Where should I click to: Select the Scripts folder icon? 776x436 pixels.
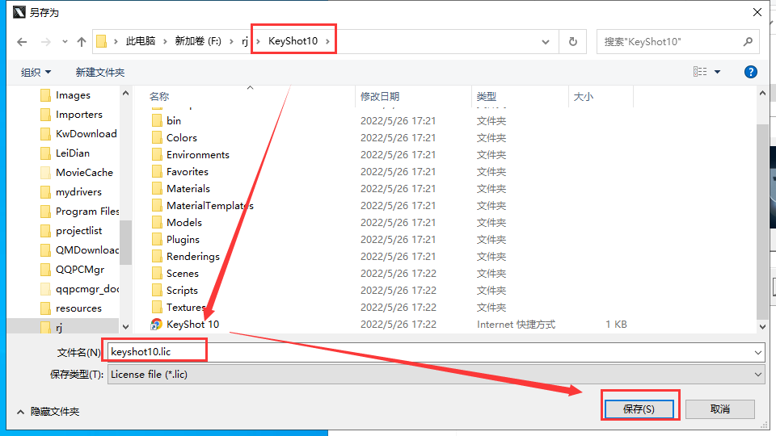point(157,290)
